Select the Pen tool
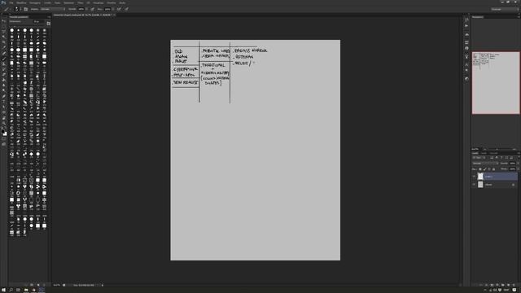The height and width of the screenshot is (293, 521). click(x=3, y=96)
